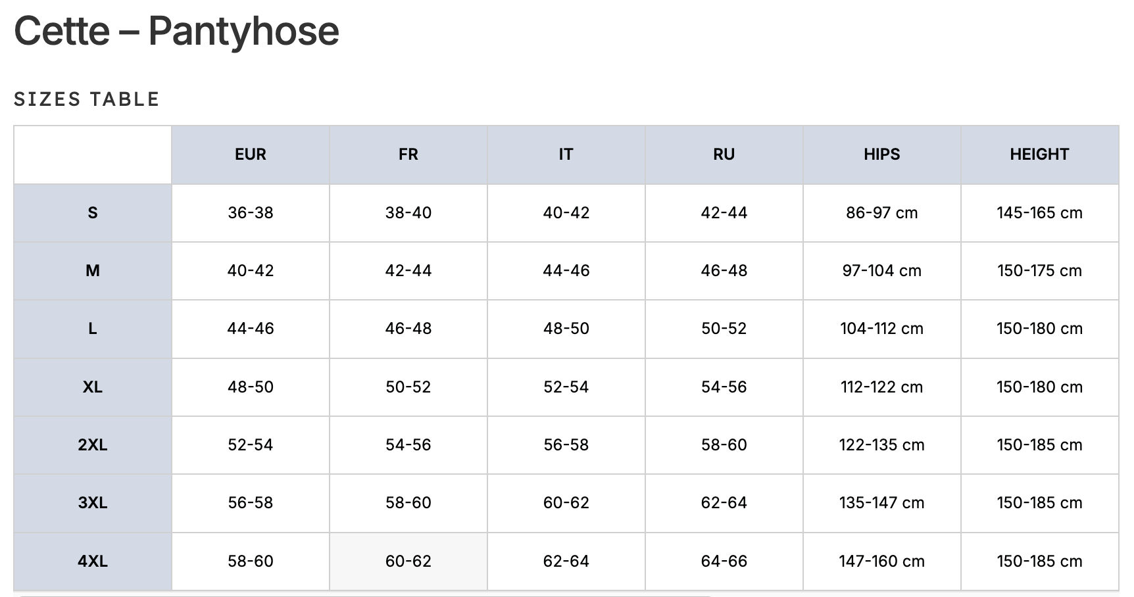Screen dimensions: 1134x597
Task: Click the XL size row label
Action: (93, 387)
